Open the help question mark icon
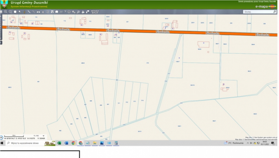 (x=65, y=12)
